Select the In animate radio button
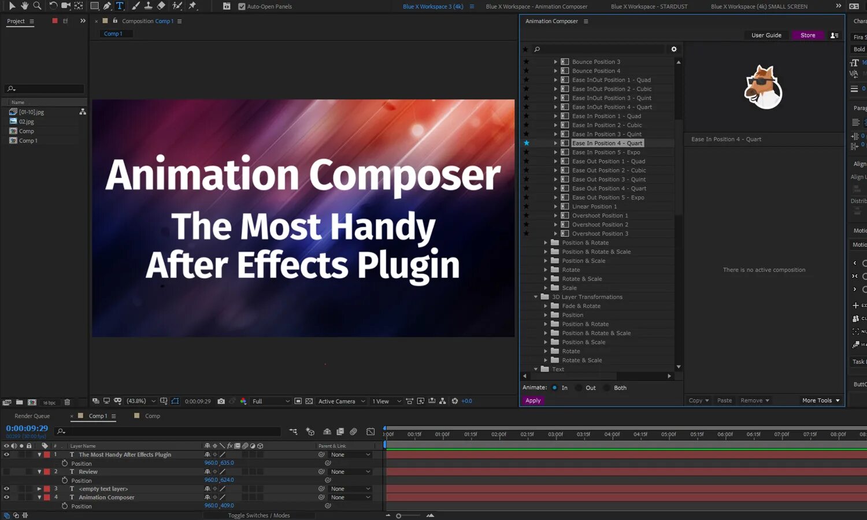The width and height of the screenshot is (867, 520). click(554, 388)
